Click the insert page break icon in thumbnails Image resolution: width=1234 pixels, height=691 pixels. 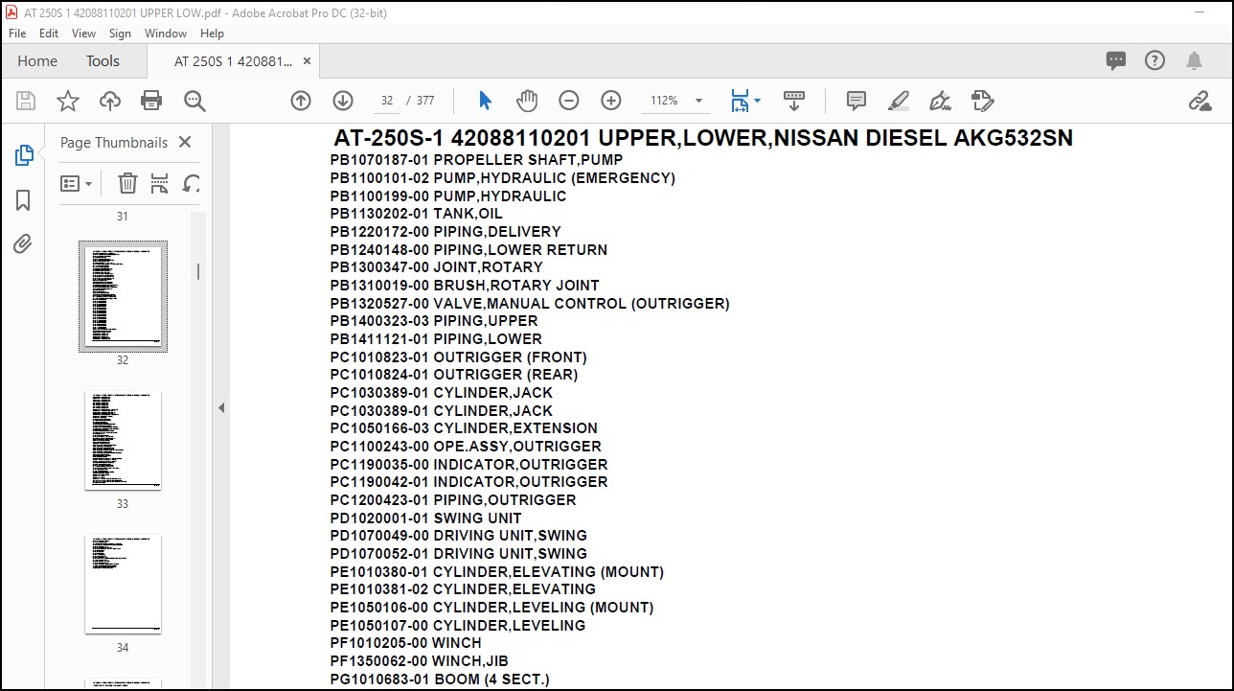coord(160,183)
